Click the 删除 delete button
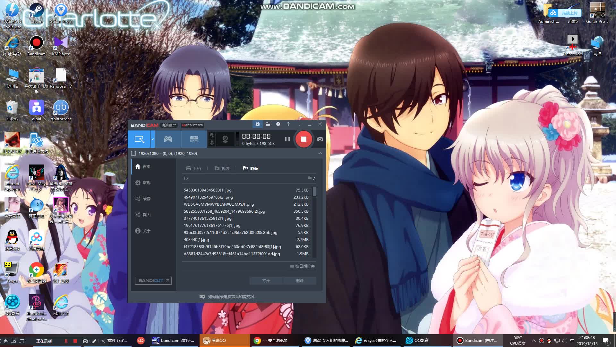 tap(300, 280)
